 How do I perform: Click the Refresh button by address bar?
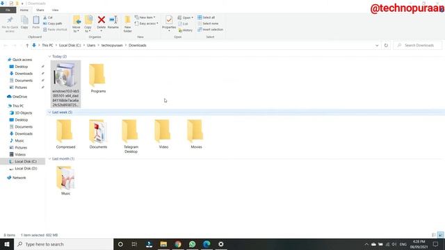tap(386, 45)
